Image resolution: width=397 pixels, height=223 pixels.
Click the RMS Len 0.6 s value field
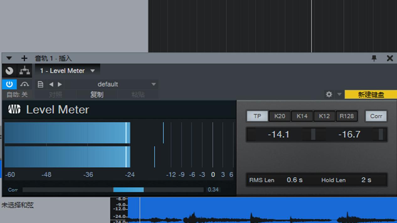point(294,180)
